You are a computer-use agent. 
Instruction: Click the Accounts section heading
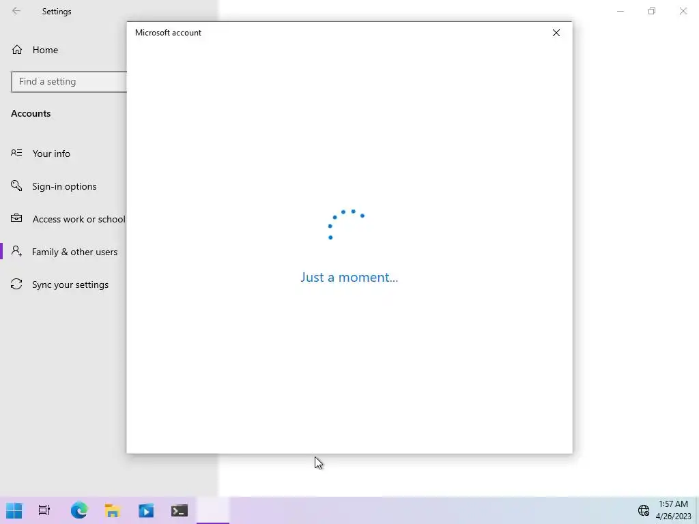pyautogui.click(x=31, y=114)
